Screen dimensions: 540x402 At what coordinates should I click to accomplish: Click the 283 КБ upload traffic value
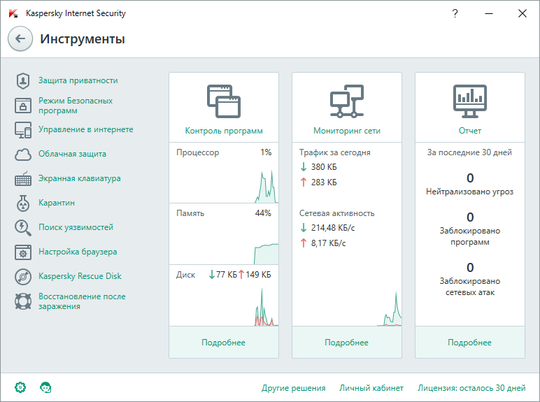pyautogui.click(x=324, y=182)
